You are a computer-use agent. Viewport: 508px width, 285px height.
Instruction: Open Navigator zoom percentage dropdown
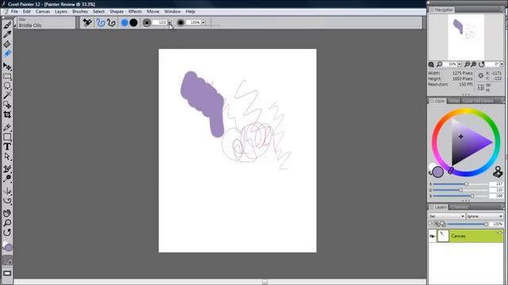pyautogui.click(x=460, y=64)
